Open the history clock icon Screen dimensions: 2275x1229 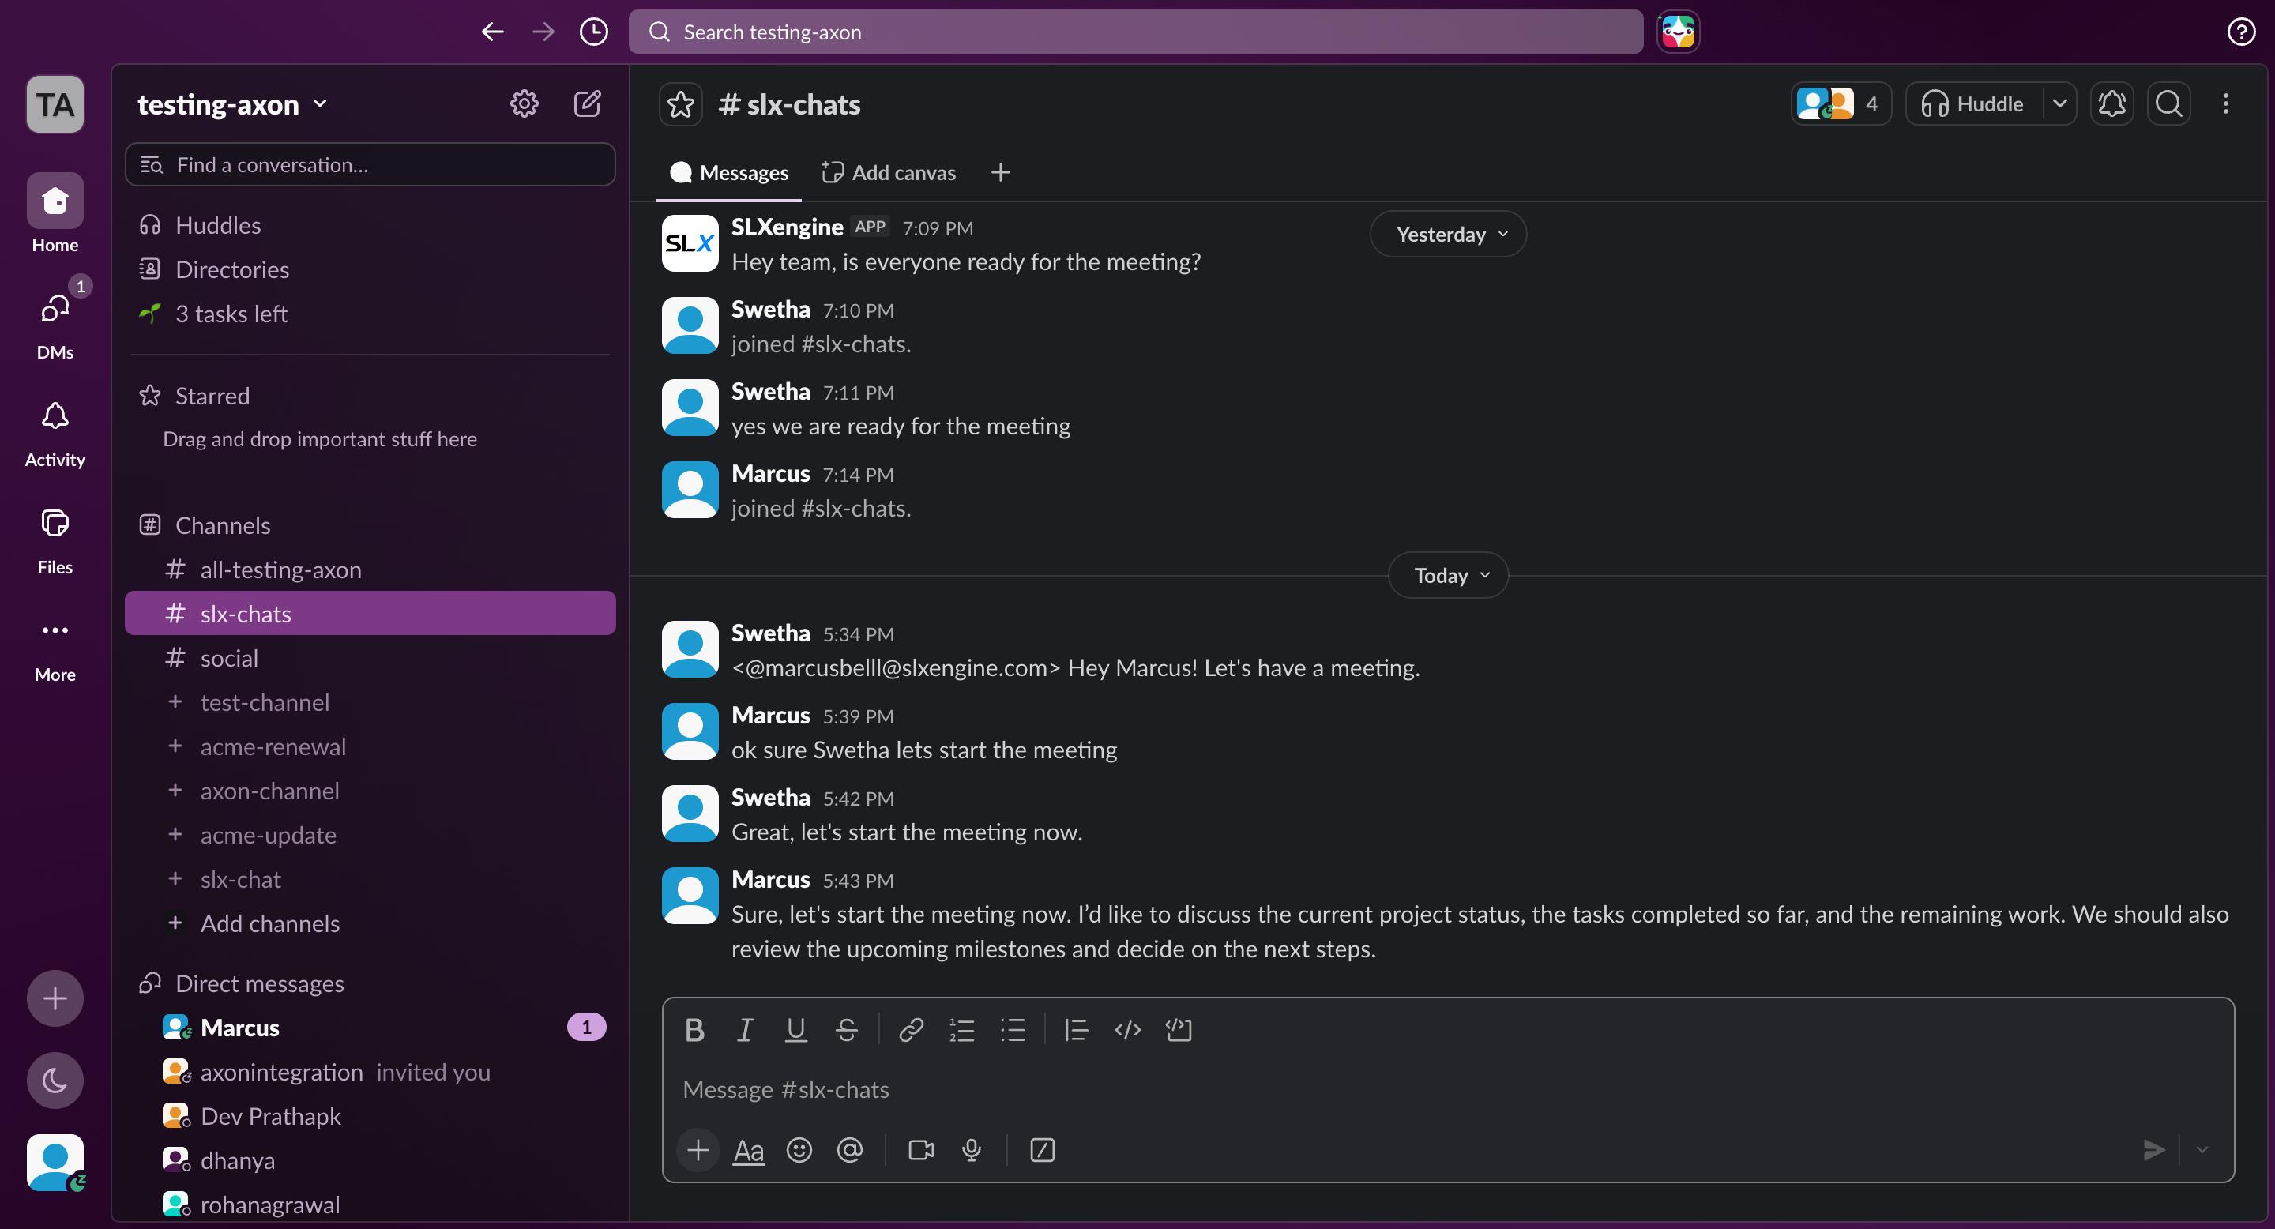[593, 32]
